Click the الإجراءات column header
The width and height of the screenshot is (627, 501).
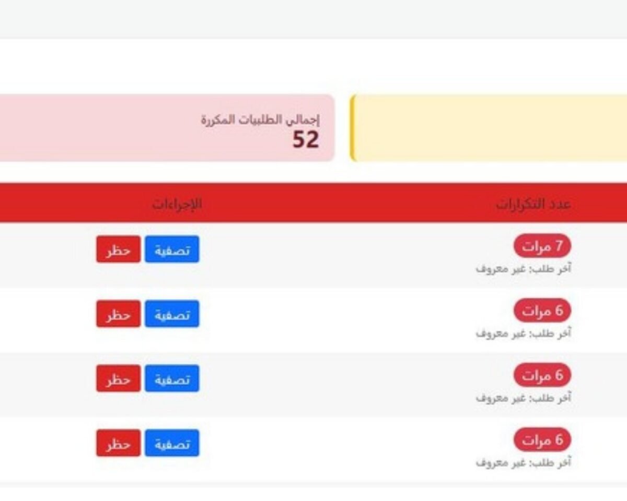[177, 204]
